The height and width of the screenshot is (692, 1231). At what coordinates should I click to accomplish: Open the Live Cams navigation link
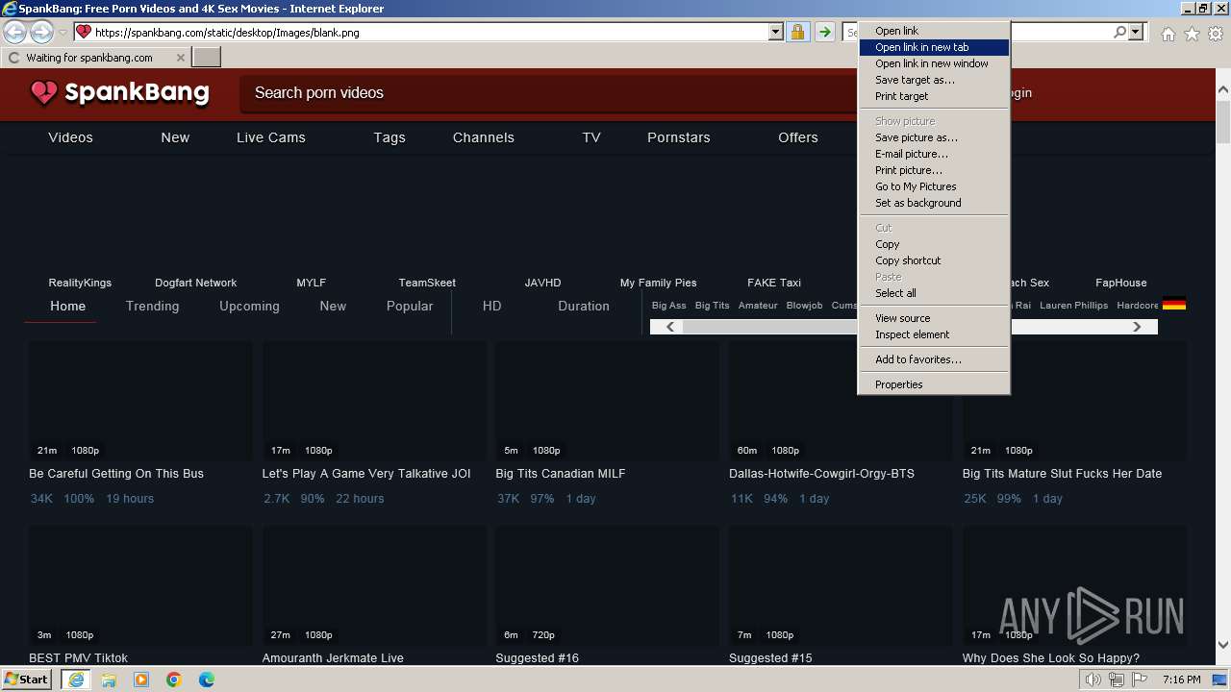tap(271, 137)
